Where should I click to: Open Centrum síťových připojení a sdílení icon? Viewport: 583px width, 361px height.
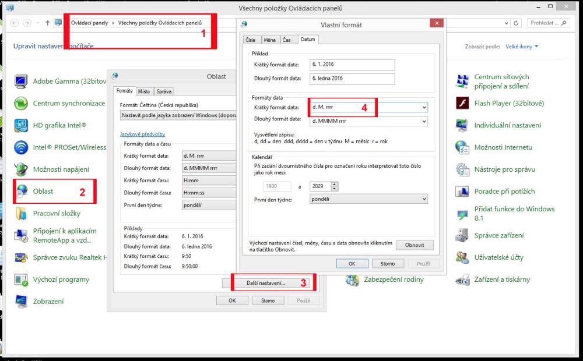(462, 82)
